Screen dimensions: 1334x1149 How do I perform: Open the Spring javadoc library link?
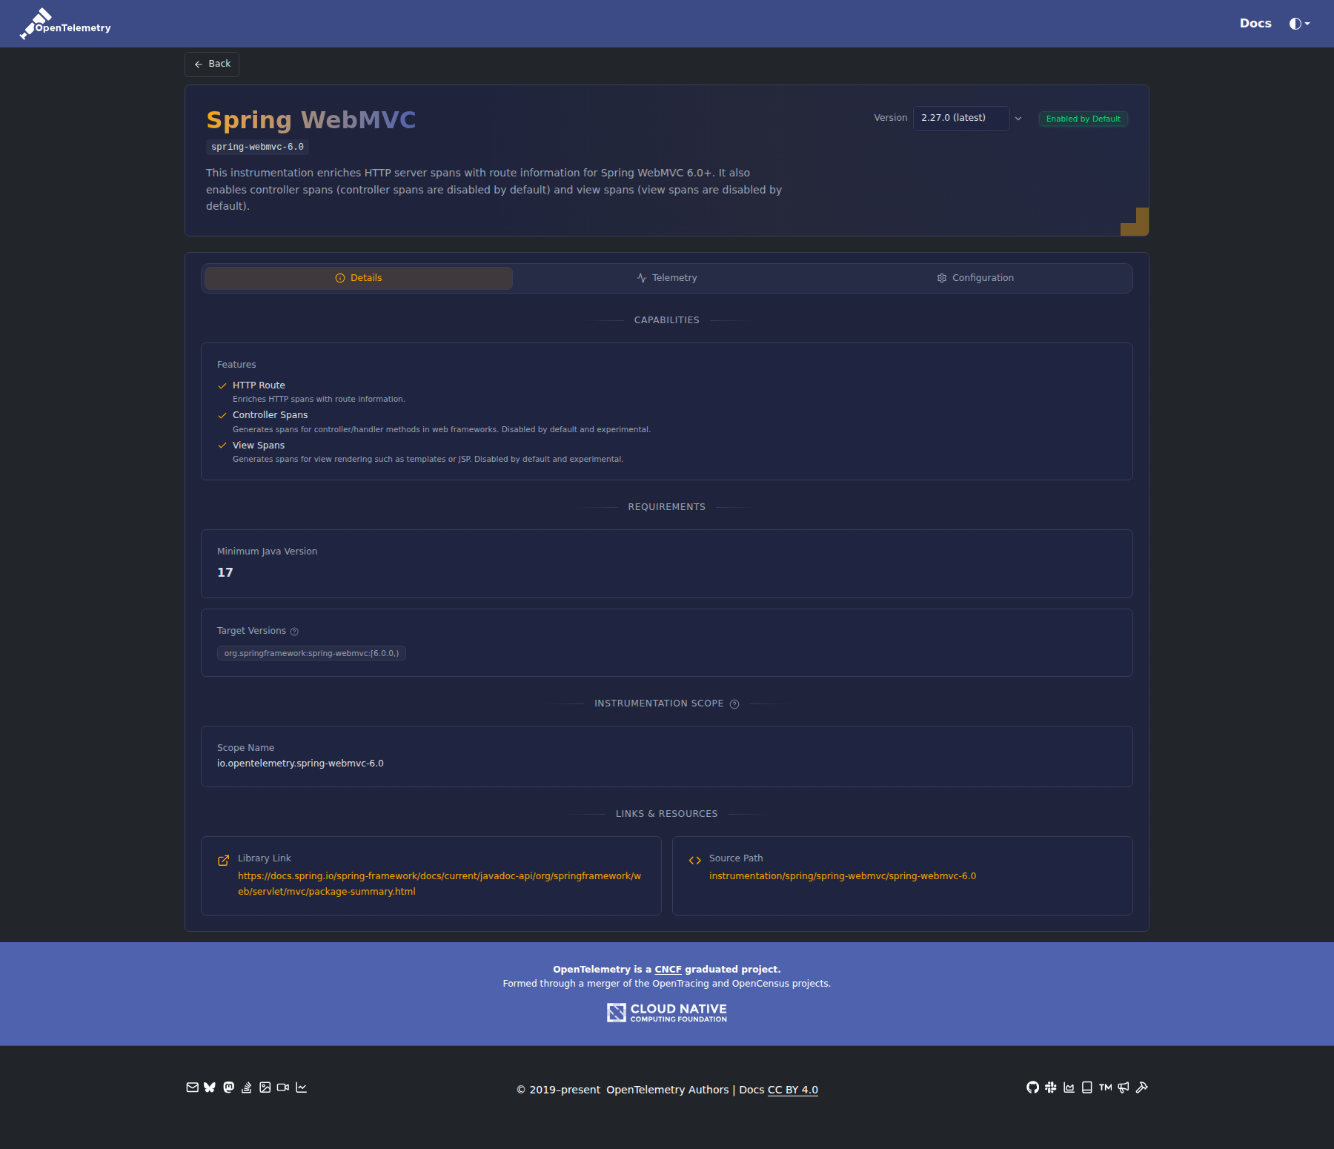click(x=439, y=884)
